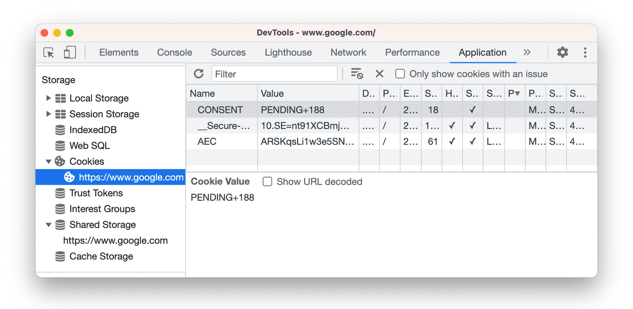Select https://www.google.com under Cookies
This screenshot has width=633, height=309.
(131, 177)
